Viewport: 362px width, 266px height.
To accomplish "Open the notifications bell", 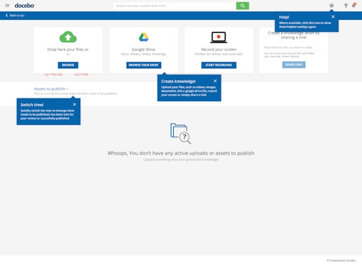I will coord(354,5).
